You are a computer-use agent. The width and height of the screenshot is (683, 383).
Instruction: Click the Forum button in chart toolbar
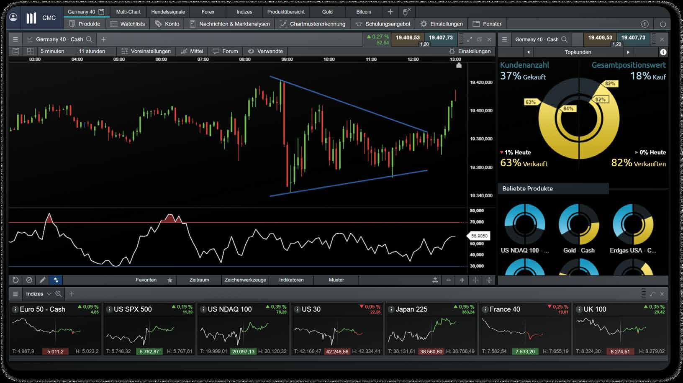click(226, 51)
